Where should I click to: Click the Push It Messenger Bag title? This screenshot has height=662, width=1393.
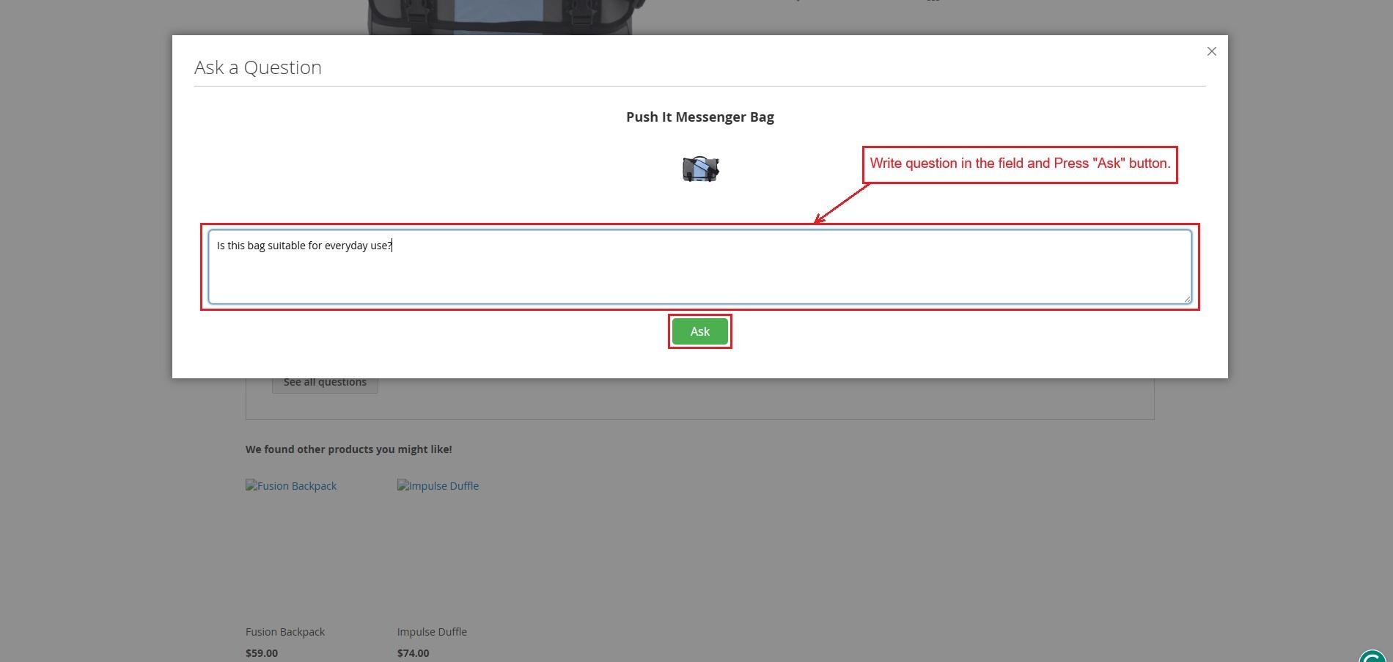click(699, 117)
